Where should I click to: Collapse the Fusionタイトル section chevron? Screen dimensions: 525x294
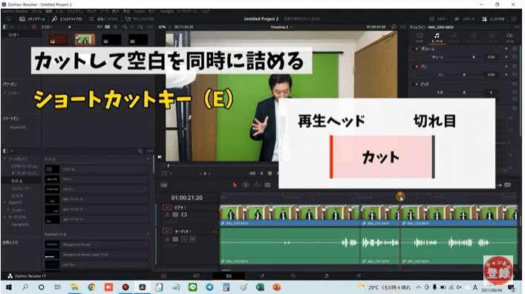pos(149,234)
